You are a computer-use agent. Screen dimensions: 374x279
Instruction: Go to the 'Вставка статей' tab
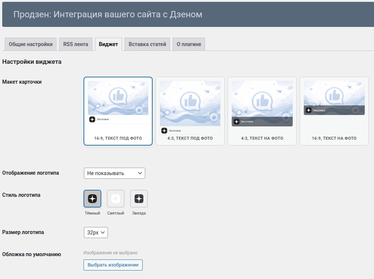(147, 44)
